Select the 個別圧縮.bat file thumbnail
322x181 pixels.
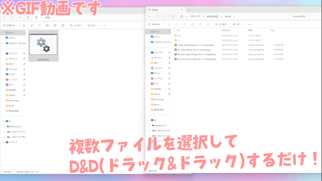(43, 46)
